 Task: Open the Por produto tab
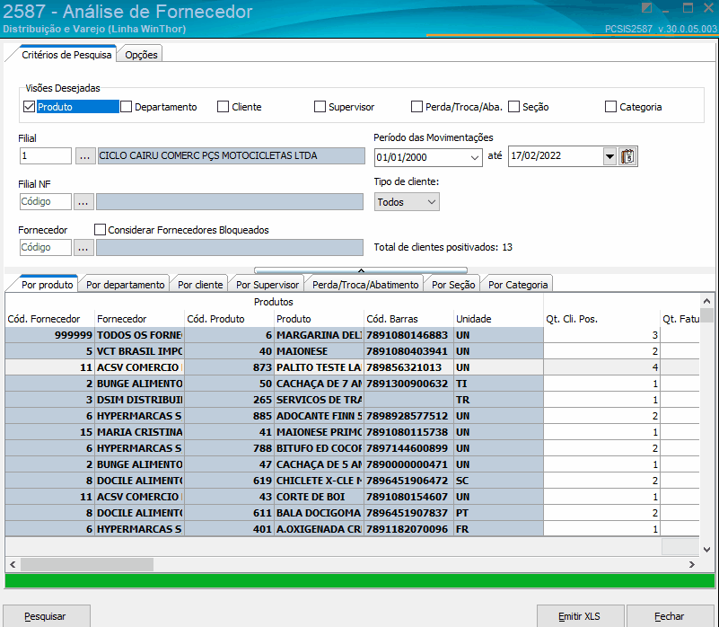tap(48, 285)
